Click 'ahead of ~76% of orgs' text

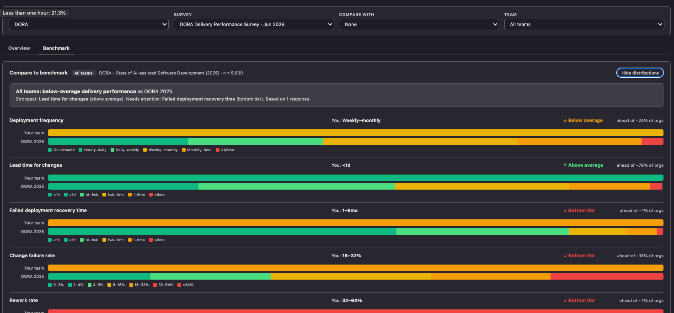point(640,165)
